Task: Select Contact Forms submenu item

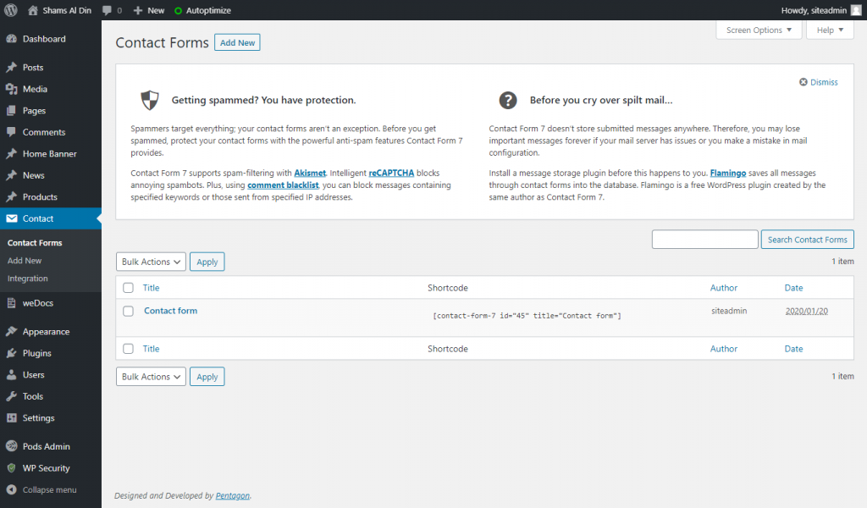Action: pyautogui.click(x=35, y=243)
